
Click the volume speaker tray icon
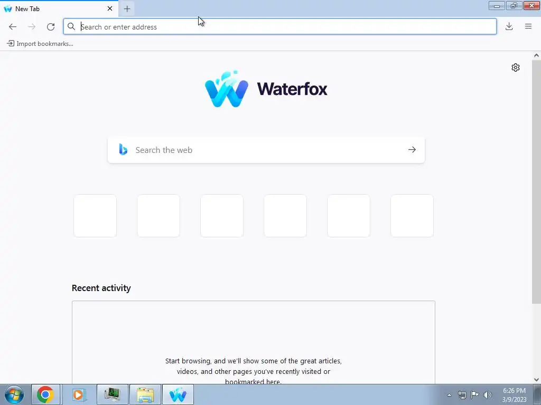tap(488, 395)
